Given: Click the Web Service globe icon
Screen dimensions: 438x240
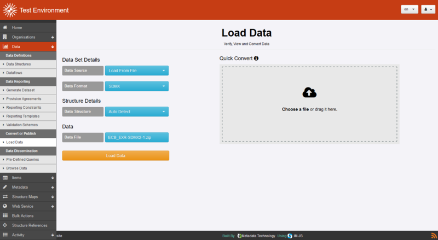Looking at the screenshot, I should [x=5, y=206].
